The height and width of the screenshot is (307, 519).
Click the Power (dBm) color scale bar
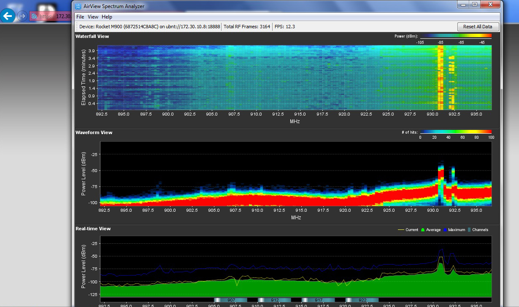click(x=456, y=36)
